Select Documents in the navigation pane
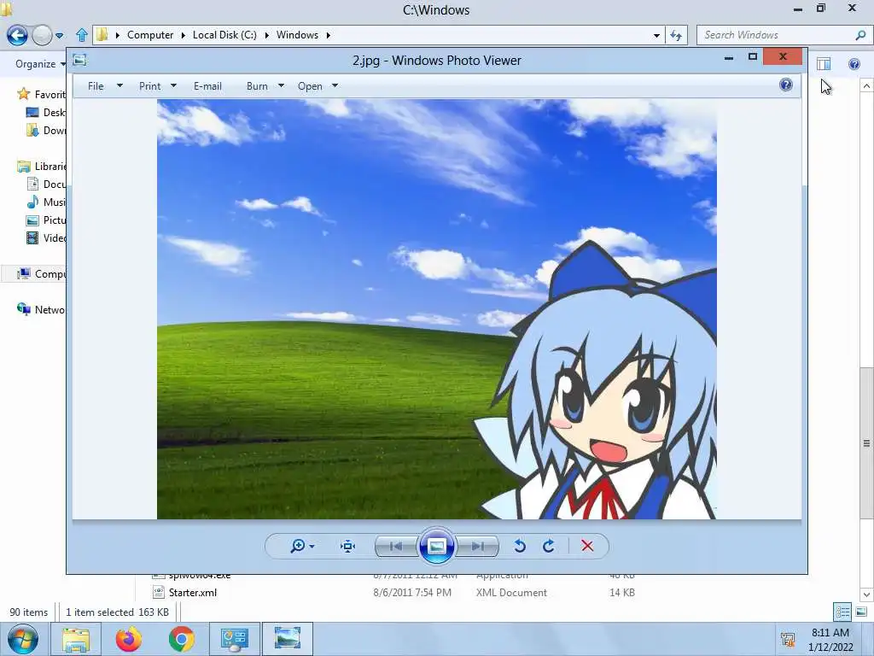Viewport: 874px width, 656px height. click(46, 184)
